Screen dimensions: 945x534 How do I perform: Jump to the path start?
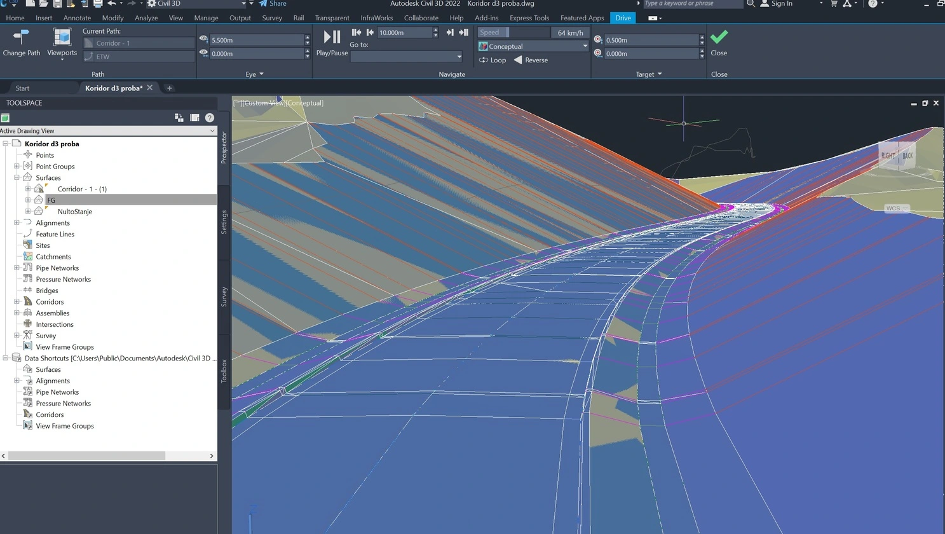pyautogui.click(x=356, y=32)
